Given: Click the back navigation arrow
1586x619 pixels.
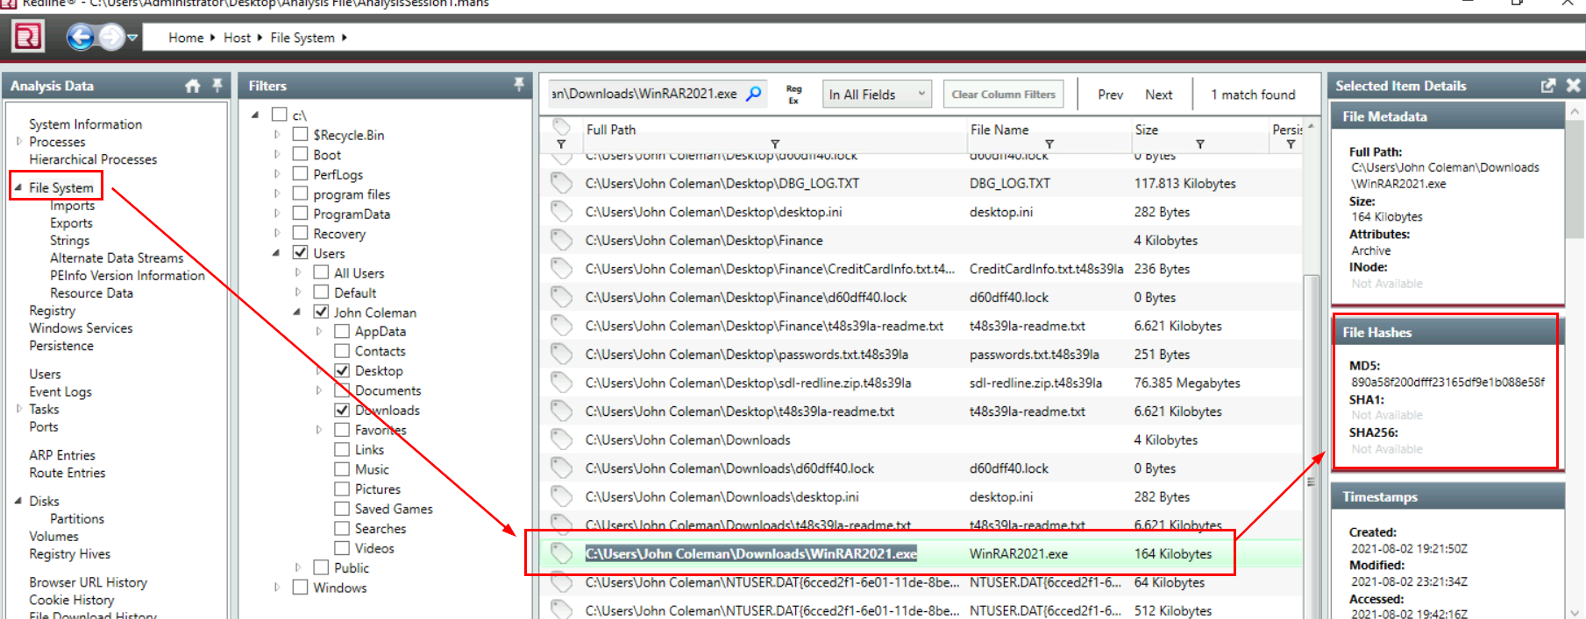Looking at the screenshot, I should point(81,37).
